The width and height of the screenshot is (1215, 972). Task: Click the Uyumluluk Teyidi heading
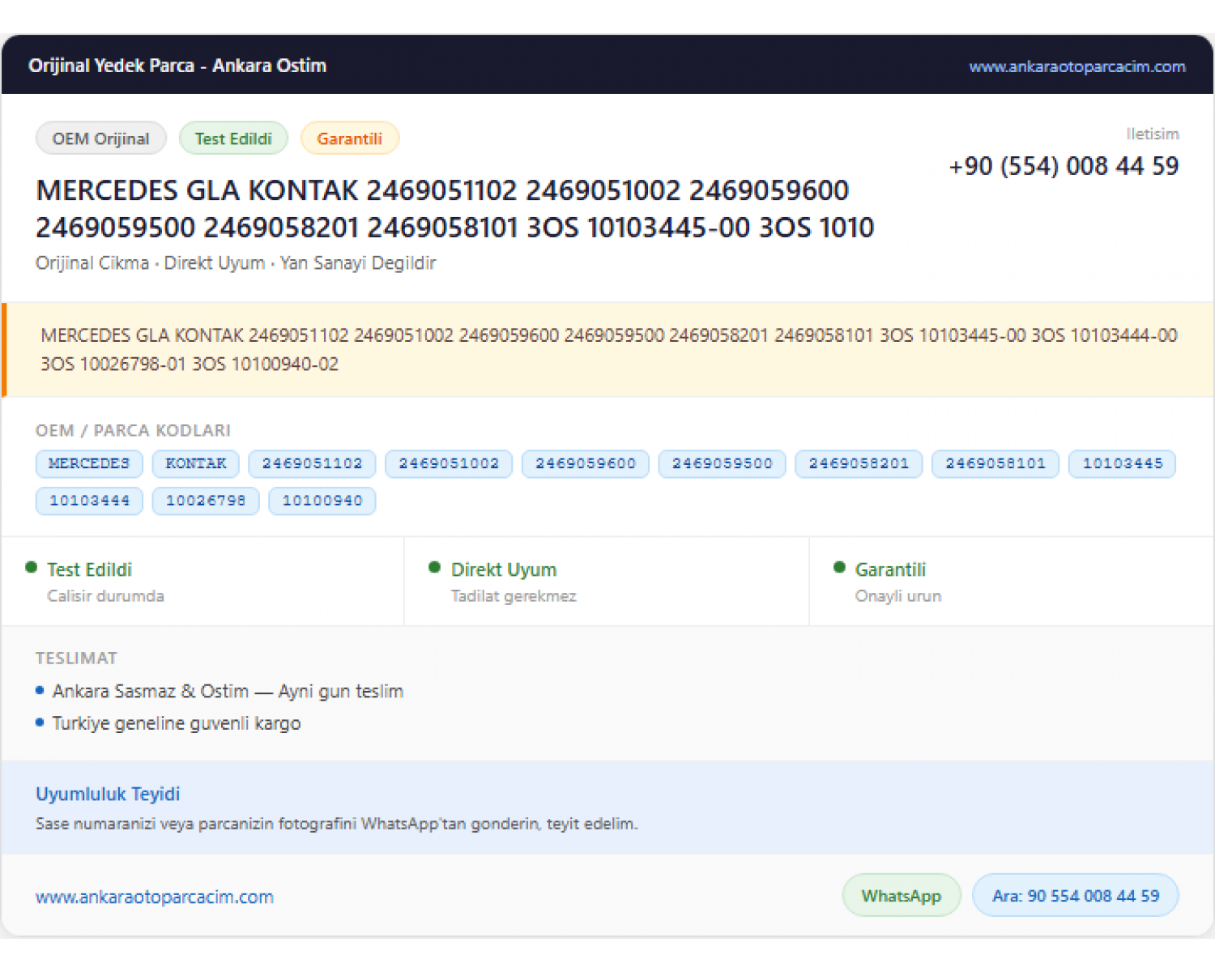tap(108, 794)
